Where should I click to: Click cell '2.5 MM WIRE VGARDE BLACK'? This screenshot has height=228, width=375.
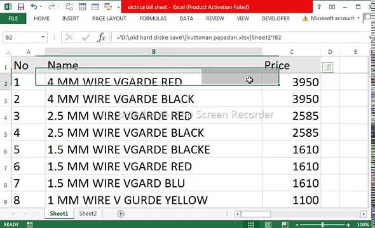pos(154,132)
